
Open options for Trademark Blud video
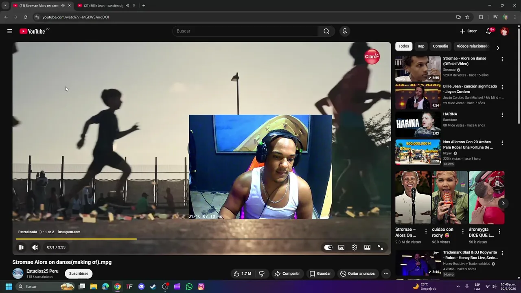point(502,253)
